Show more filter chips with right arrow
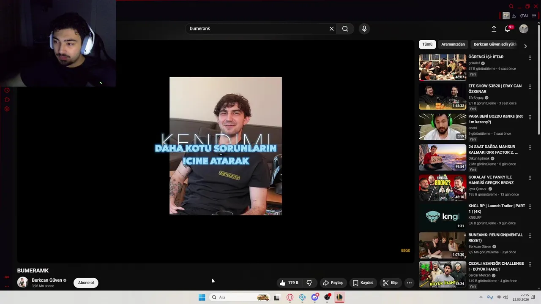 coord(525,46)
